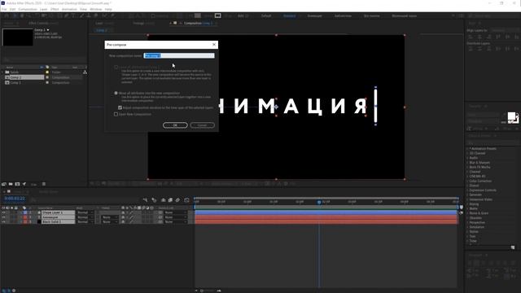Create a new folder in Project panel
Screen dimensions: 521x293
[11, 184]
